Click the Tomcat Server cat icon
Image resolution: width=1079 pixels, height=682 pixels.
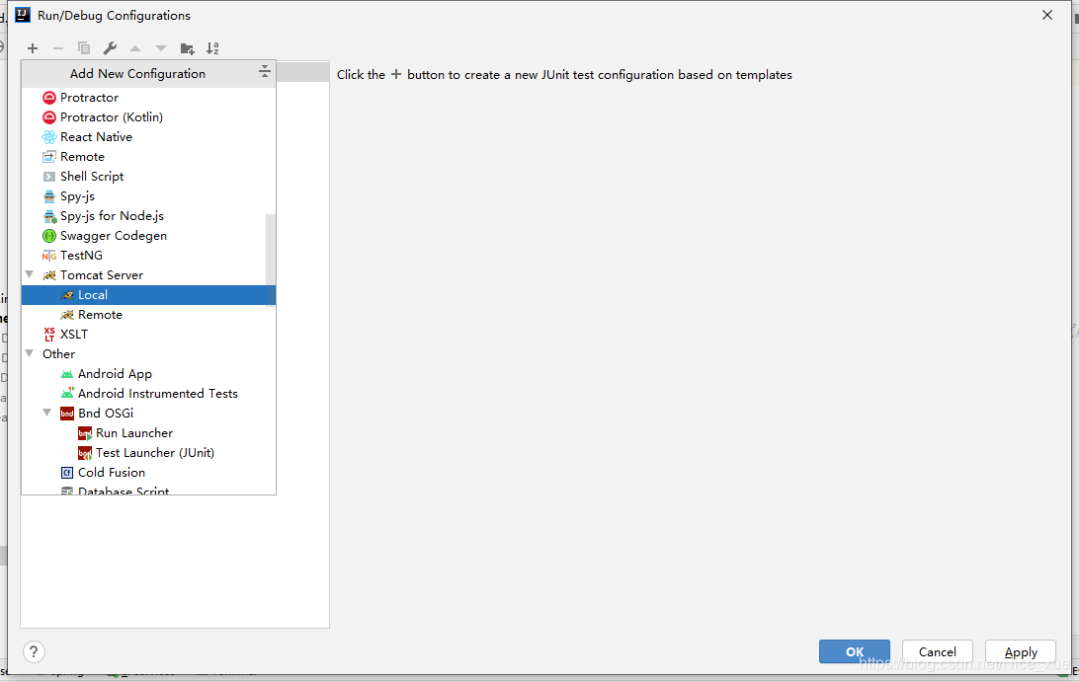48,275
